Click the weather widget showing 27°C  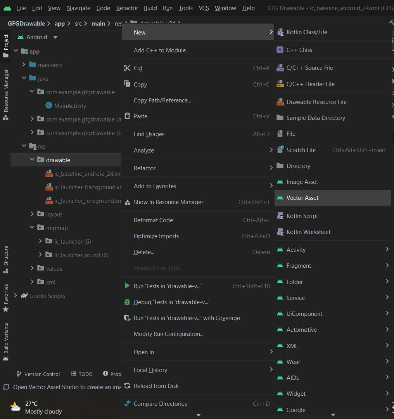tap(36, 407)
